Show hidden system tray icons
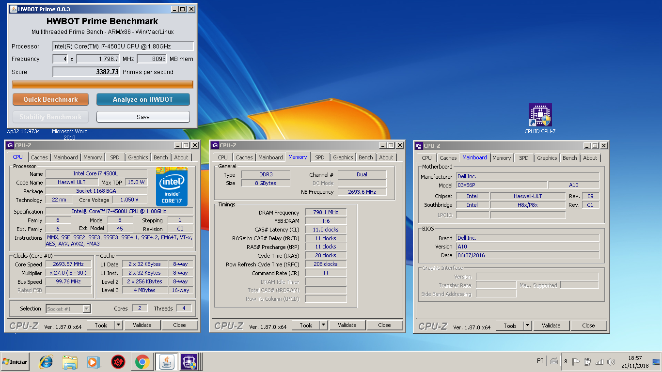 pos(566,361)
